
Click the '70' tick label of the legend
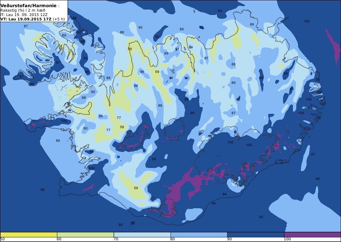[116, 239]
